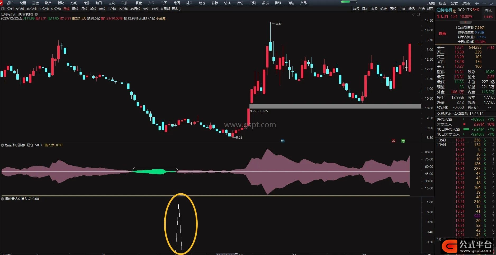This screenshot has height=255, width=496.
Task: Open the 交易 menu
Action: 303,3
